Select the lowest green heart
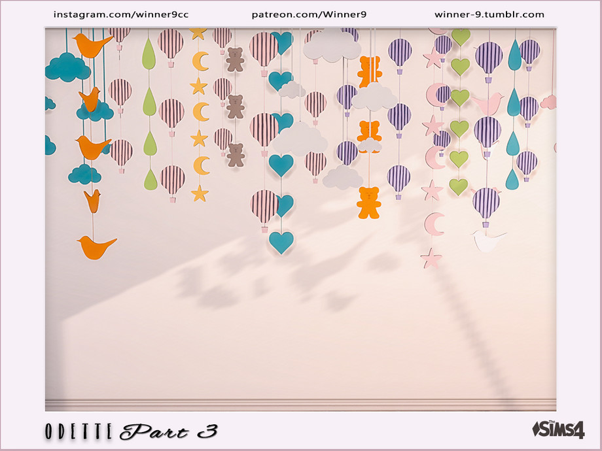The height and width of the screenshot is (451, 602). click(458, 186)
